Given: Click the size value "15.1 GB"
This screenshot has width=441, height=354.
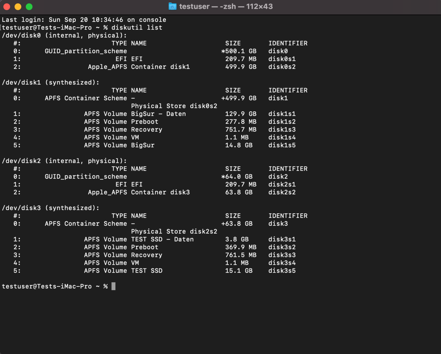Looking at the screenshot, I should [x=239, y=271].
